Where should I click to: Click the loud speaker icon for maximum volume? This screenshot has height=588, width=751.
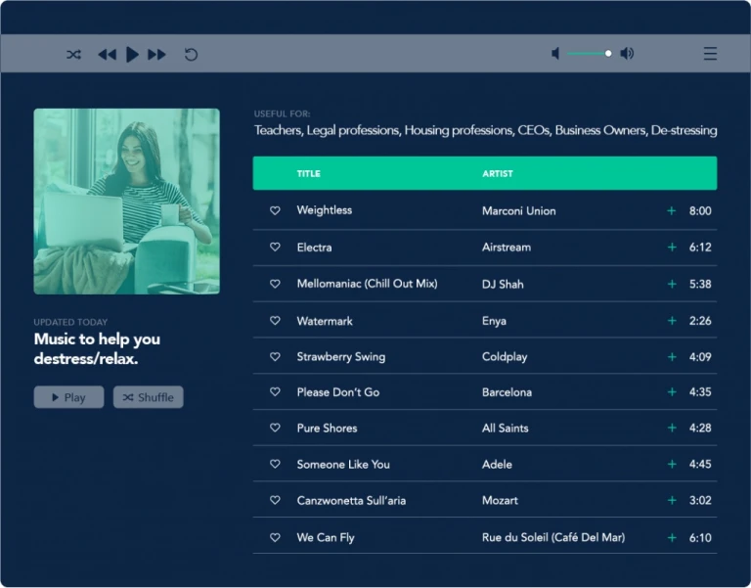pyautogui.click(x=627, y=53)
